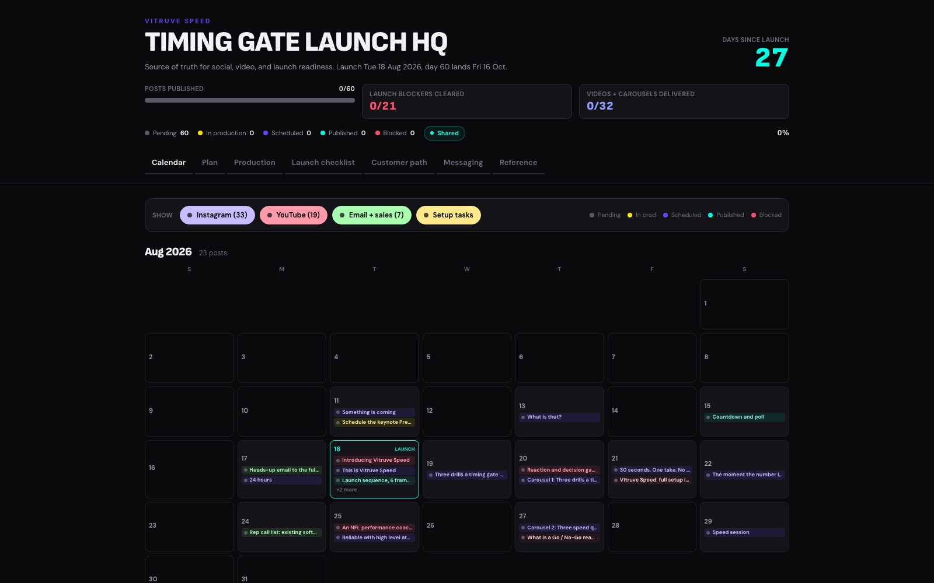Open 'Carousel 1: Three drills' post

pyautogui.click(x=559, y=480)
